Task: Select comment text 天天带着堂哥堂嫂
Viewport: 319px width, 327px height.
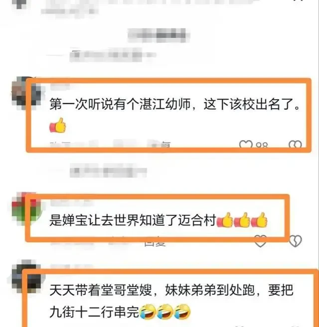Action: click(x=101, y=290)
